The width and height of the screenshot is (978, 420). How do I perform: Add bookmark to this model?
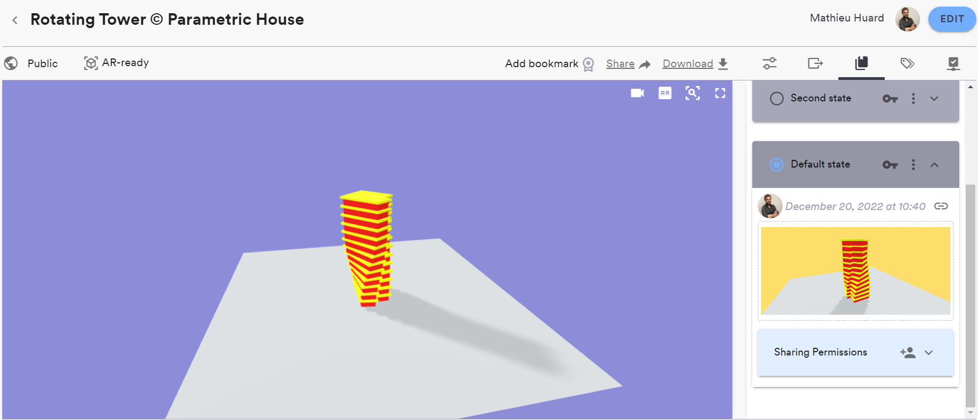(x=549, y=64)
